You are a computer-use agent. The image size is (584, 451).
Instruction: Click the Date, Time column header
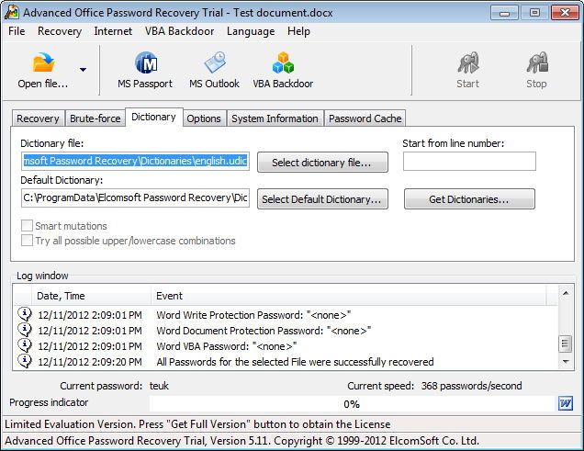91,296
